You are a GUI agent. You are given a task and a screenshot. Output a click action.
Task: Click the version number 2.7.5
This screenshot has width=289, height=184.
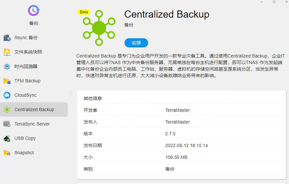click(x=170, y=134)
